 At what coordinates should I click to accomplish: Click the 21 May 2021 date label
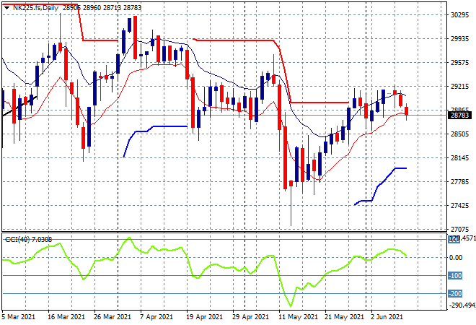(344, 317)
